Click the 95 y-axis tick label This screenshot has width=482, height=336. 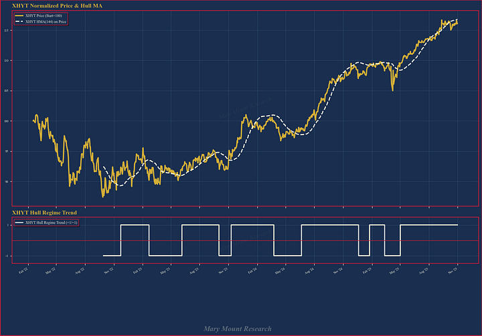[x=7, y=151]
